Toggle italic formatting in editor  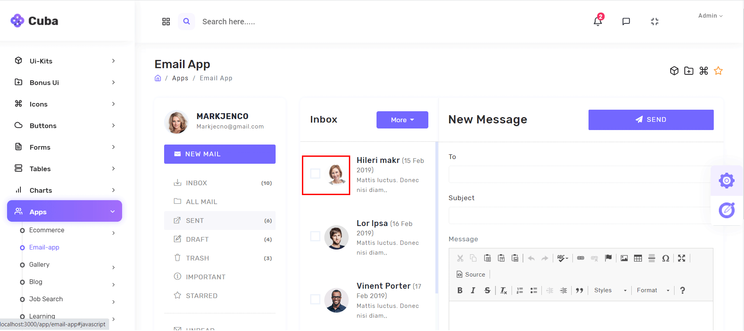pyautogui.click(x=473, y=290)
